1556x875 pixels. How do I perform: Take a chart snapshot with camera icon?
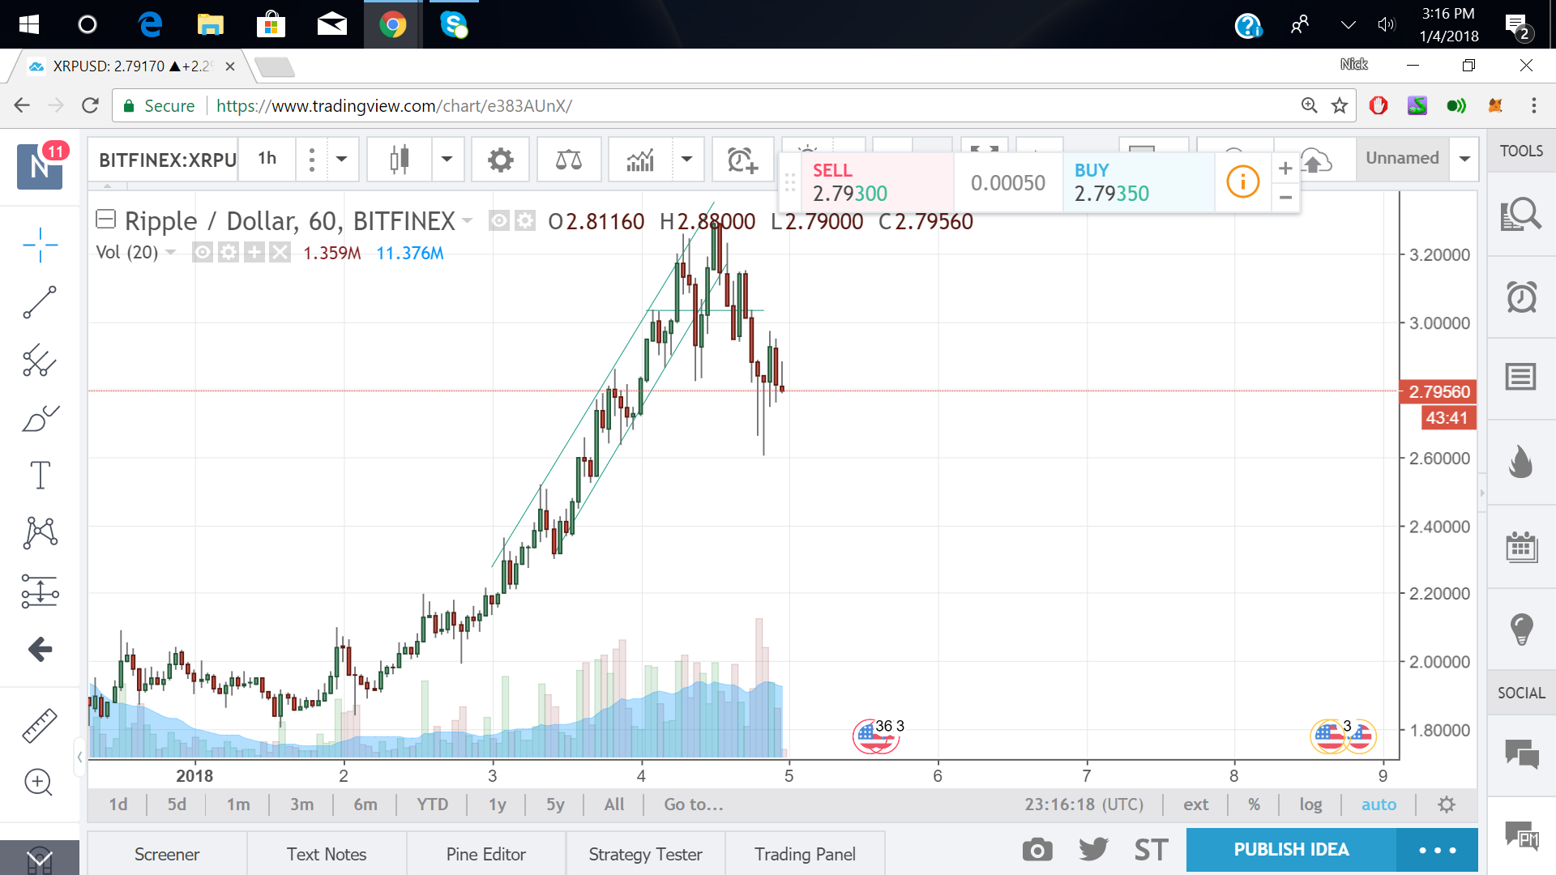click(1037, 850)
